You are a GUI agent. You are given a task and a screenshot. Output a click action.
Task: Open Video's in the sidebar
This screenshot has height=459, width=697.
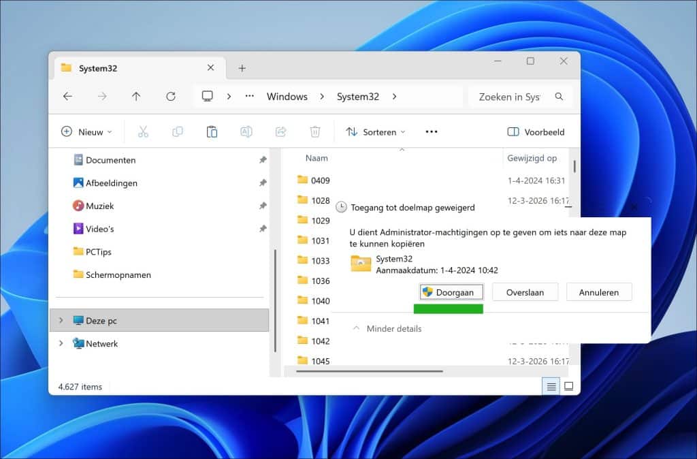pyautogui.click(x=100, y=229)
